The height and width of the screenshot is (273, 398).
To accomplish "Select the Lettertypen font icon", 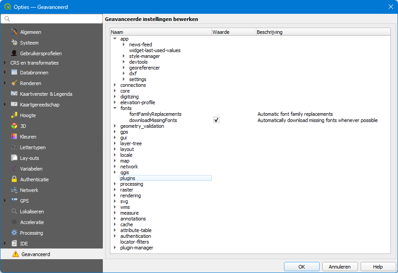I will coord(14,147).
